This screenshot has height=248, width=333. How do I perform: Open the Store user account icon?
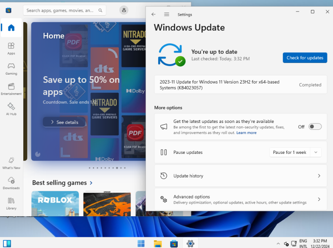124,10
